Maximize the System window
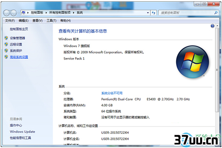This screenshot has width=222, height=148. pyautogui.click(x=204, y=4)
